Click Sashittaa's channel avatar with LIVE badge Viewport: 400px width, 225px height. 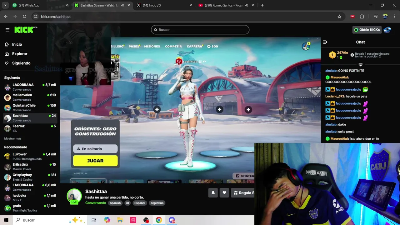(x=74, y=197)
